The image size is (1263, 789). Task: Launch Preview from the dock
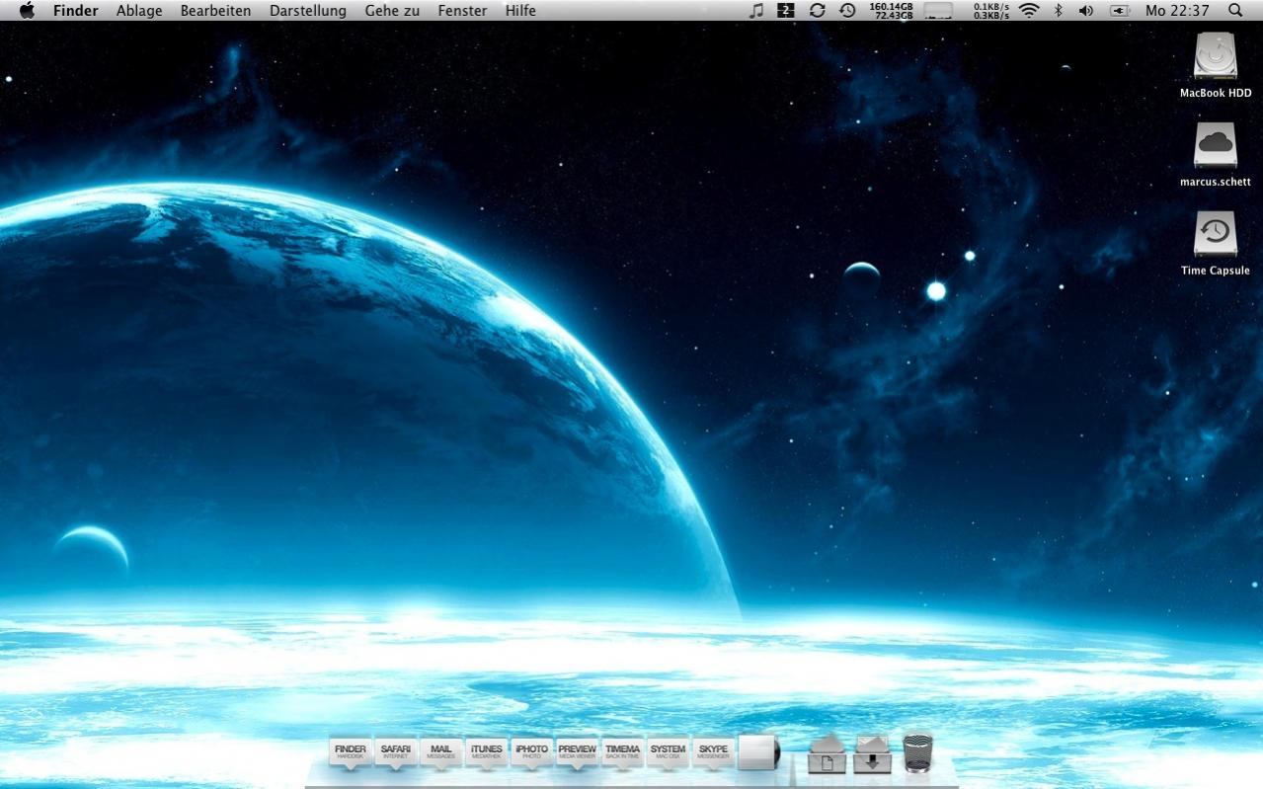578,752
